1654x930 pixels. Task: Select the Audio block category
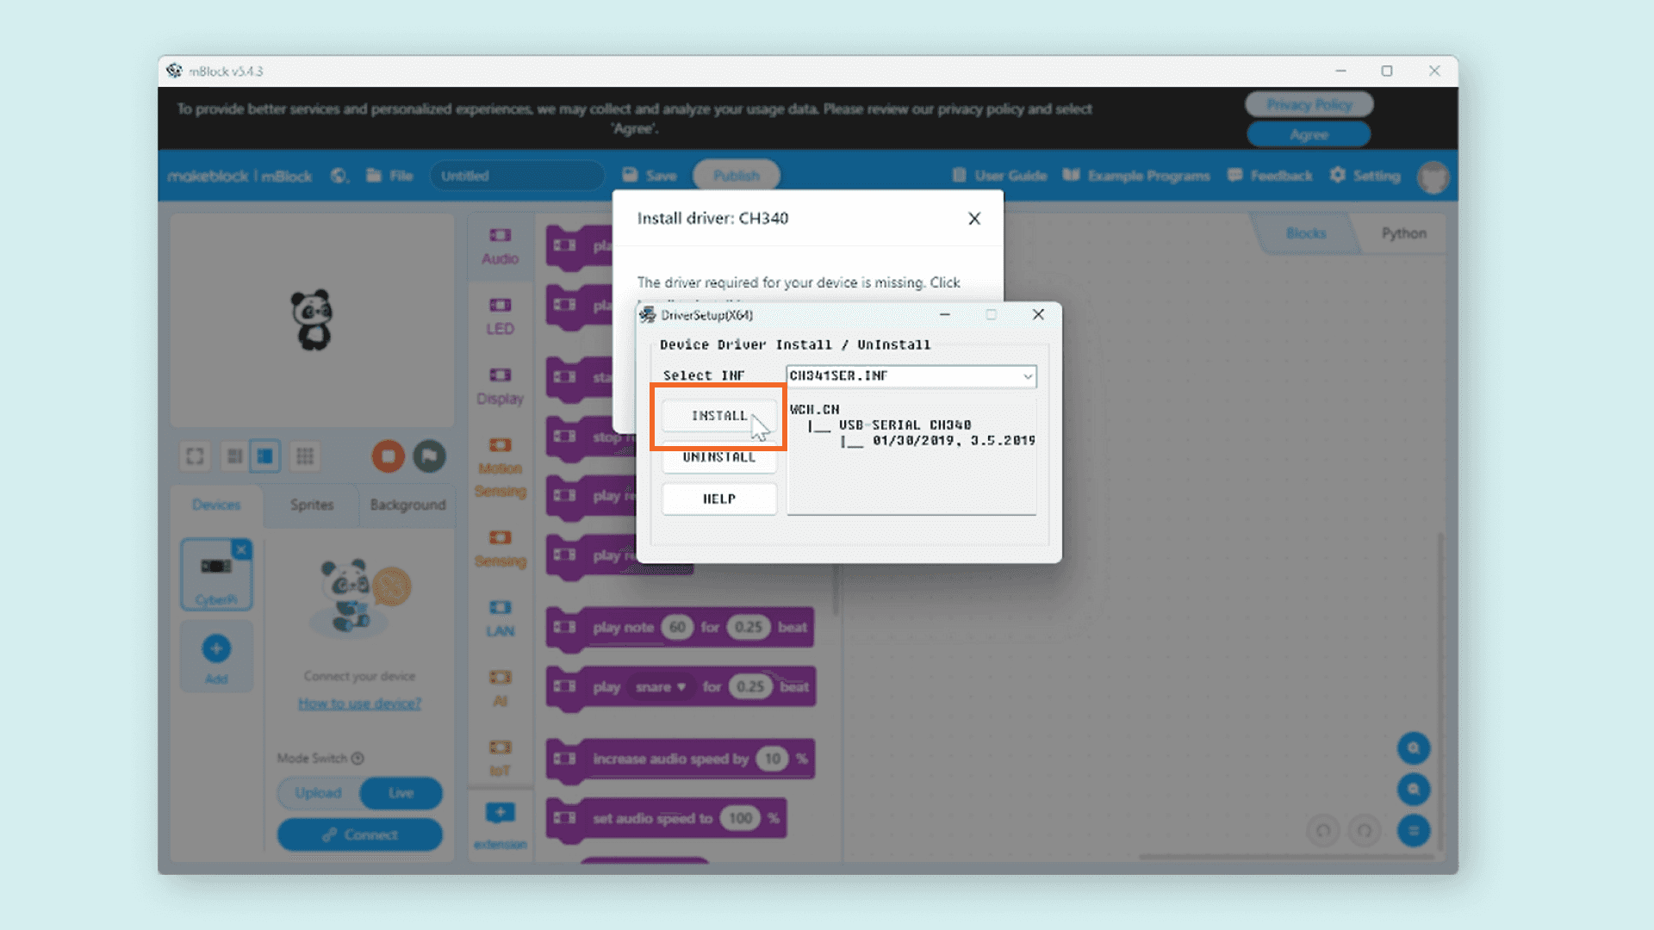pos(500,246)
